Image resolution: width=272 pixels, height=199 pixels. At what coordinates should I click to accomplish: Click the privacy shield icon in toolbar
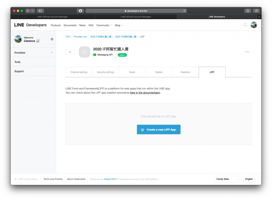[80, 11]
